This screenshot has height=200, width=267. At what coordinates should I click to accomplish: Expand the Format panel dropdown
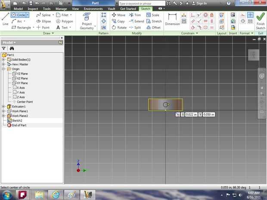click(246, 33)
